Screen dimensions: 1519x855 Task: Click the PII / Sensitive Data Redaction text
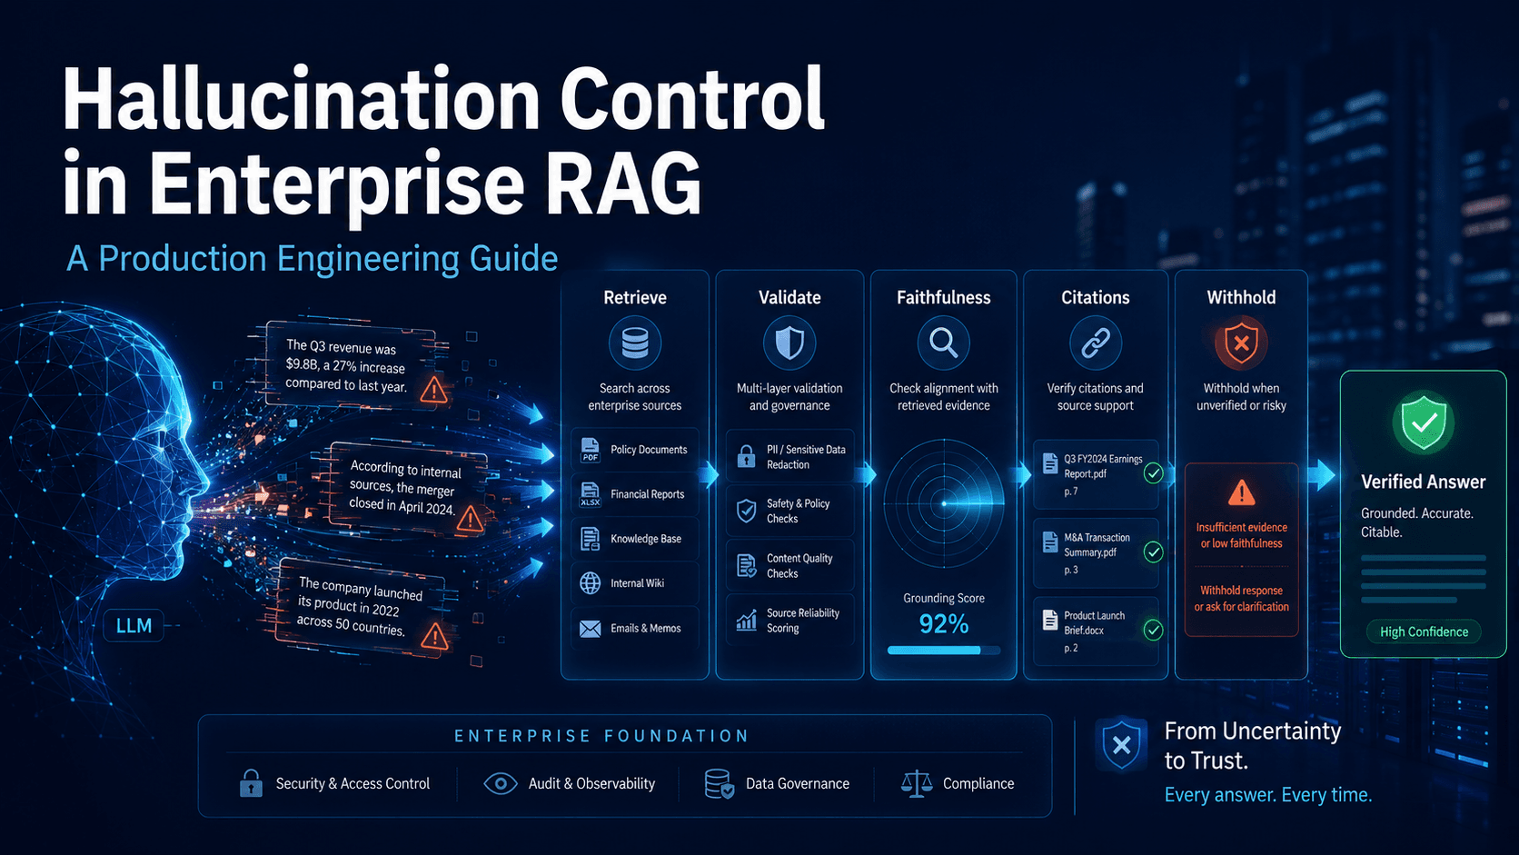click(x=806, y=457)
